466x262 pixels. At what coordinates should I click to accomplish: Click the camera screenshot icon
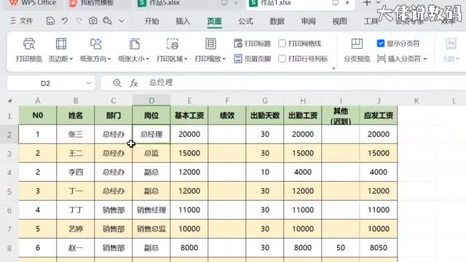pos(93,21)
